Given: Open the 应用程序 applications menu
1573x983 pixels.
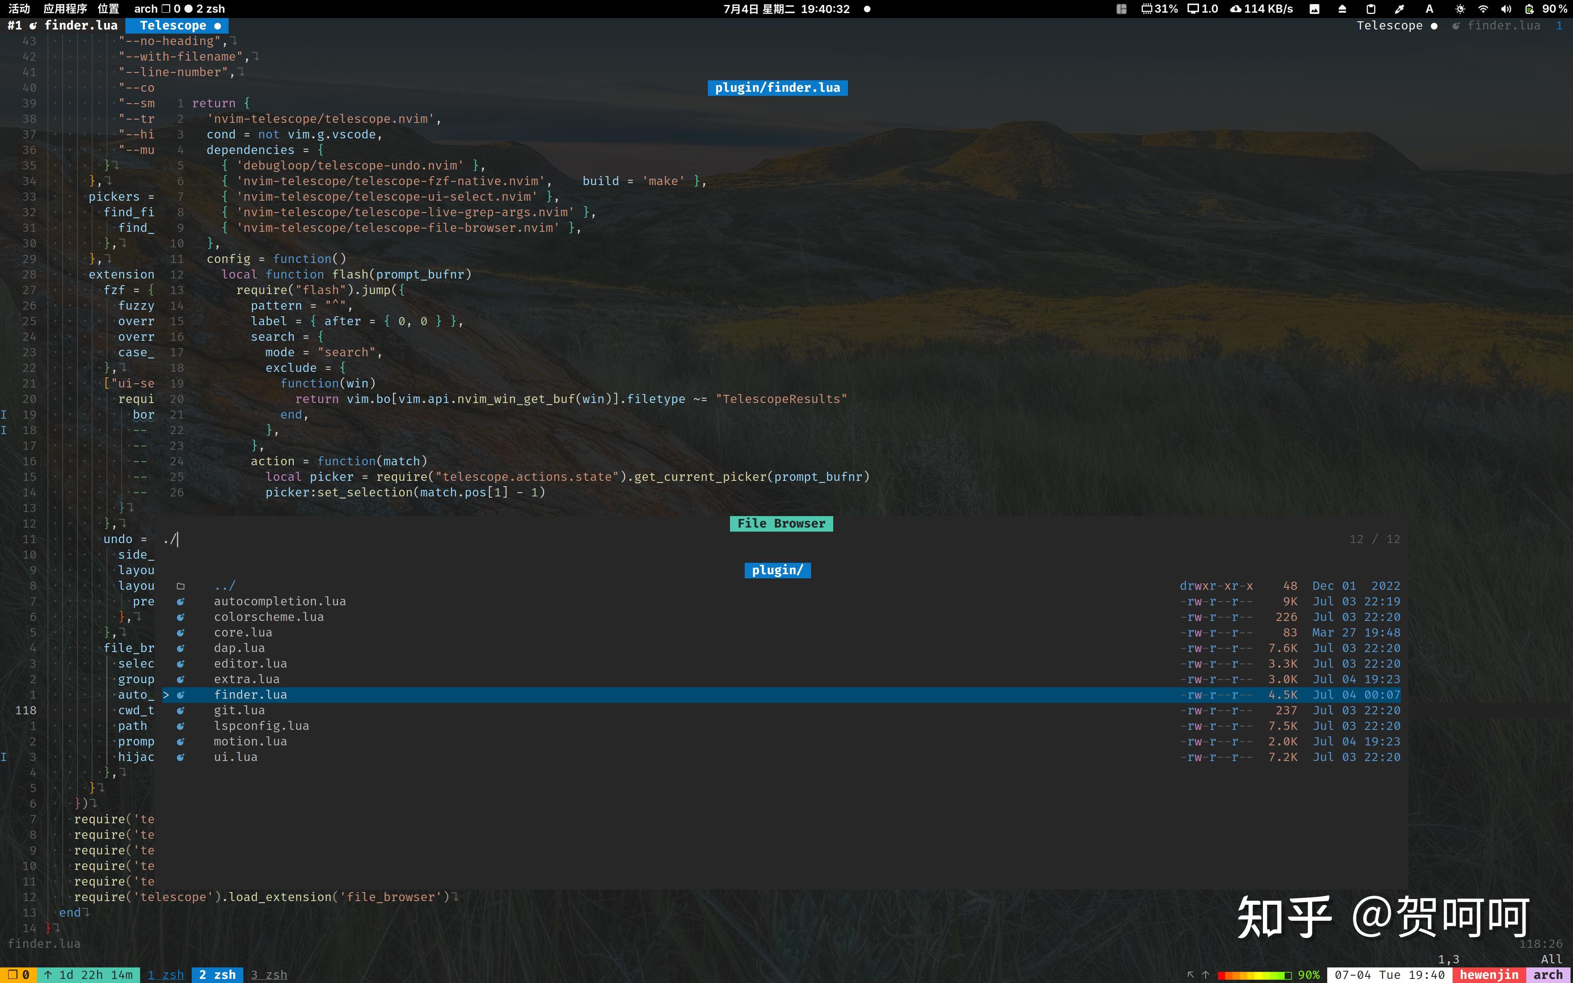Looking at the screenshot, I should (x=65, y=9).
